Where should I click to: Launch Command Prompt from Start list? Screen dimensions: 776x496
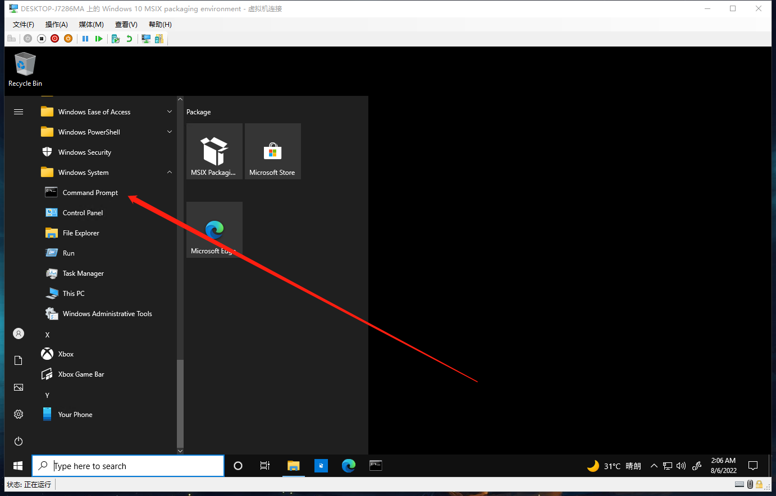click(x=90, y=193)
